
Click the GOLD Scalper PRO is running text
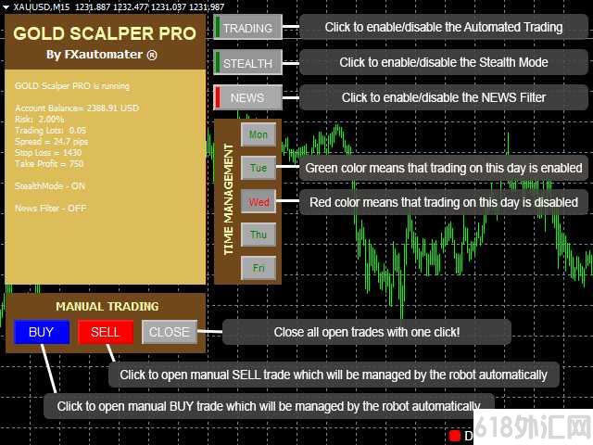click(x=72, y=86)
